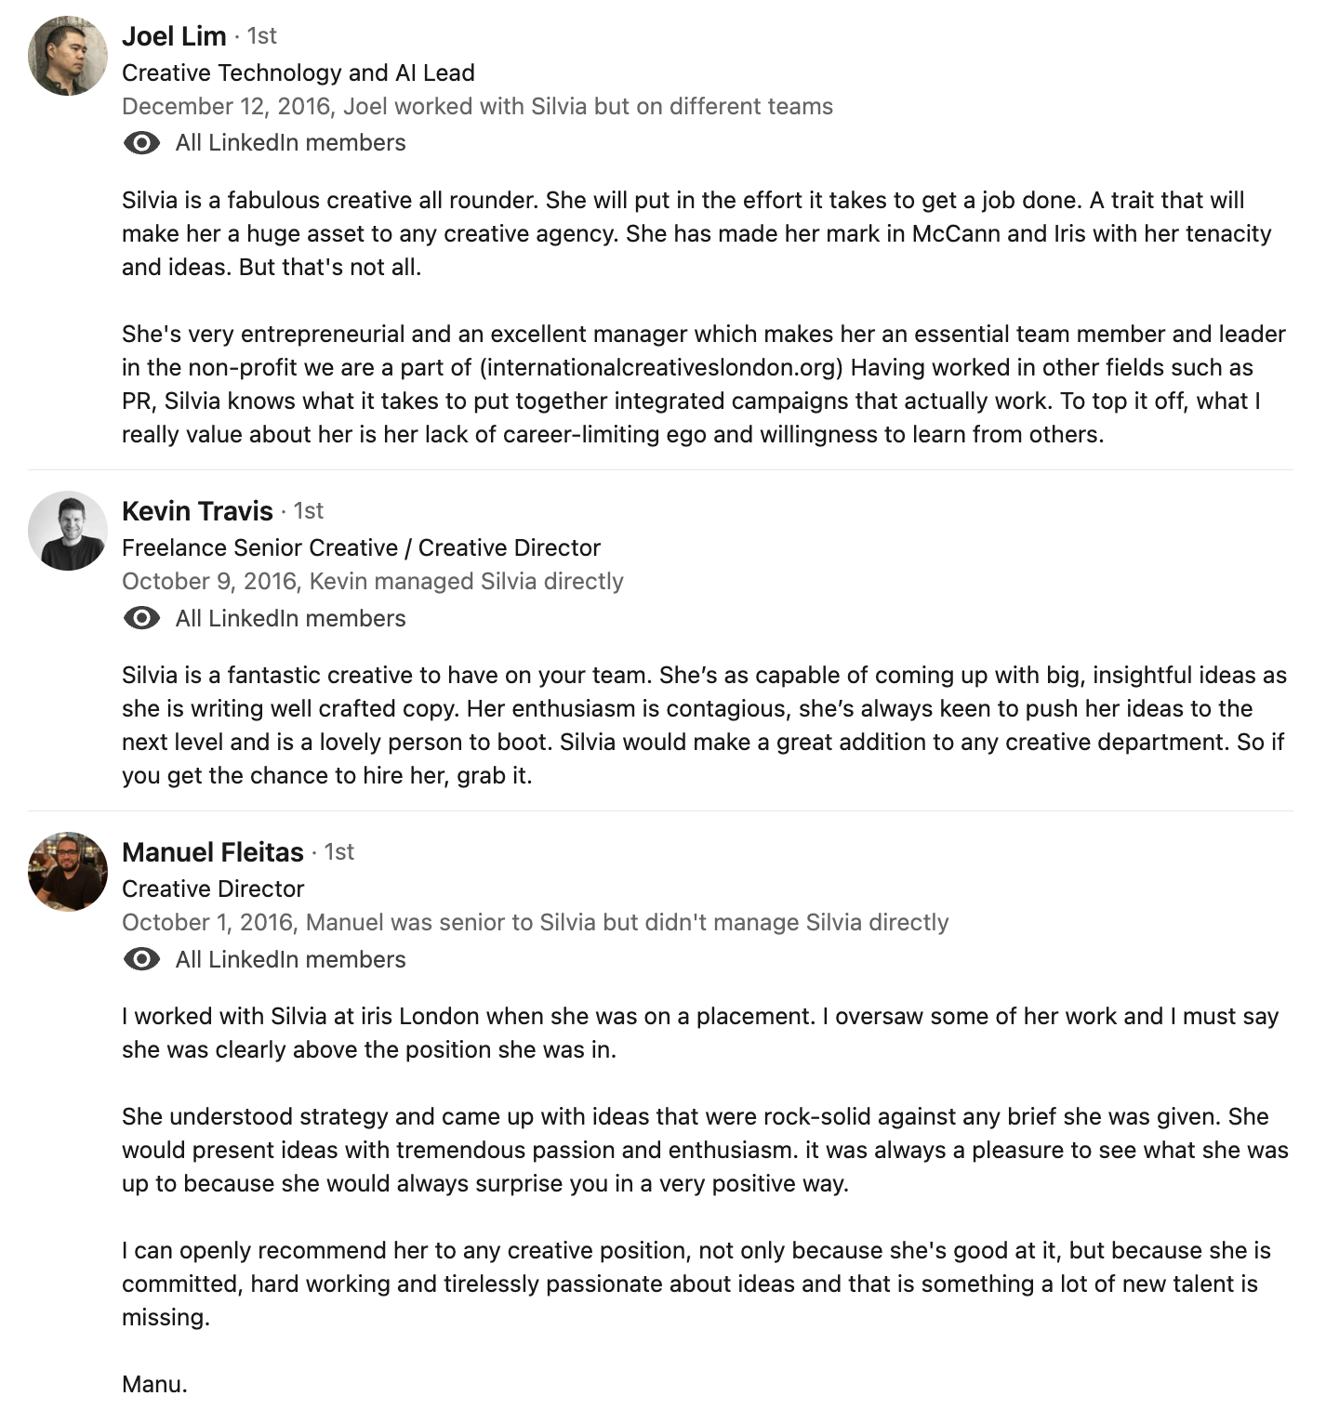Click Kevin's headline "Freelance Senior Creative / Creative Director"
This screenshot has width=1326, height=1409.
point(361,547)
